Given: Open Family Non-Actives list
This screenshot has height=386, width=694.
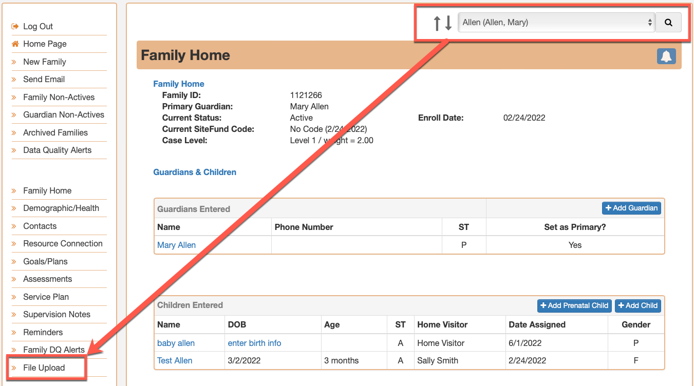Looking at the screenshot, I should point(59,97).
